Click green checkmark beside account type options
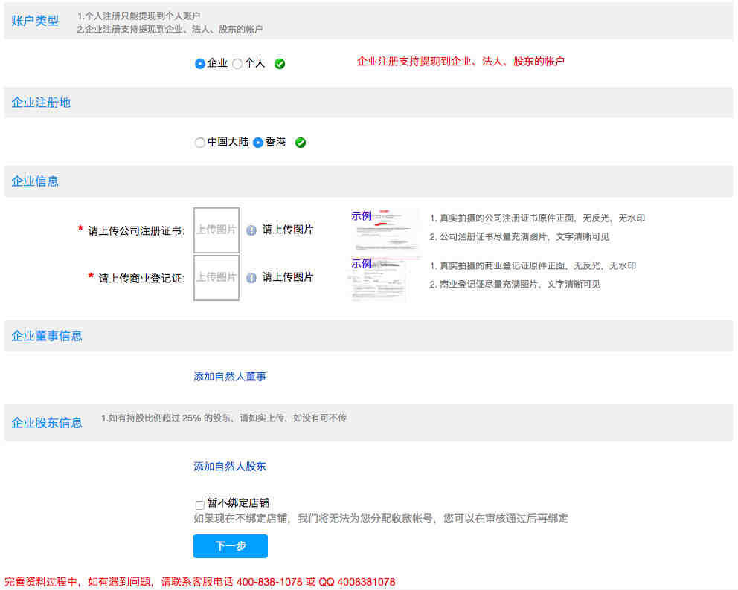Screen dimensions: 738x590 point(280,64)
